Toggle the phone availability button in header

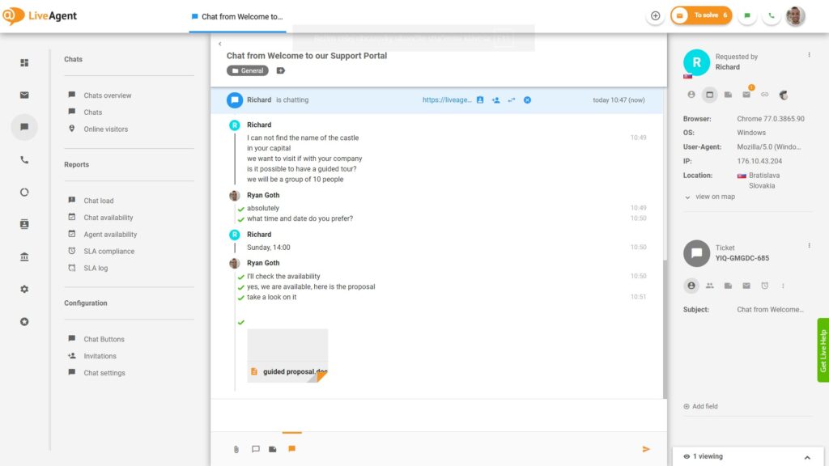click(x=771, y=15)
